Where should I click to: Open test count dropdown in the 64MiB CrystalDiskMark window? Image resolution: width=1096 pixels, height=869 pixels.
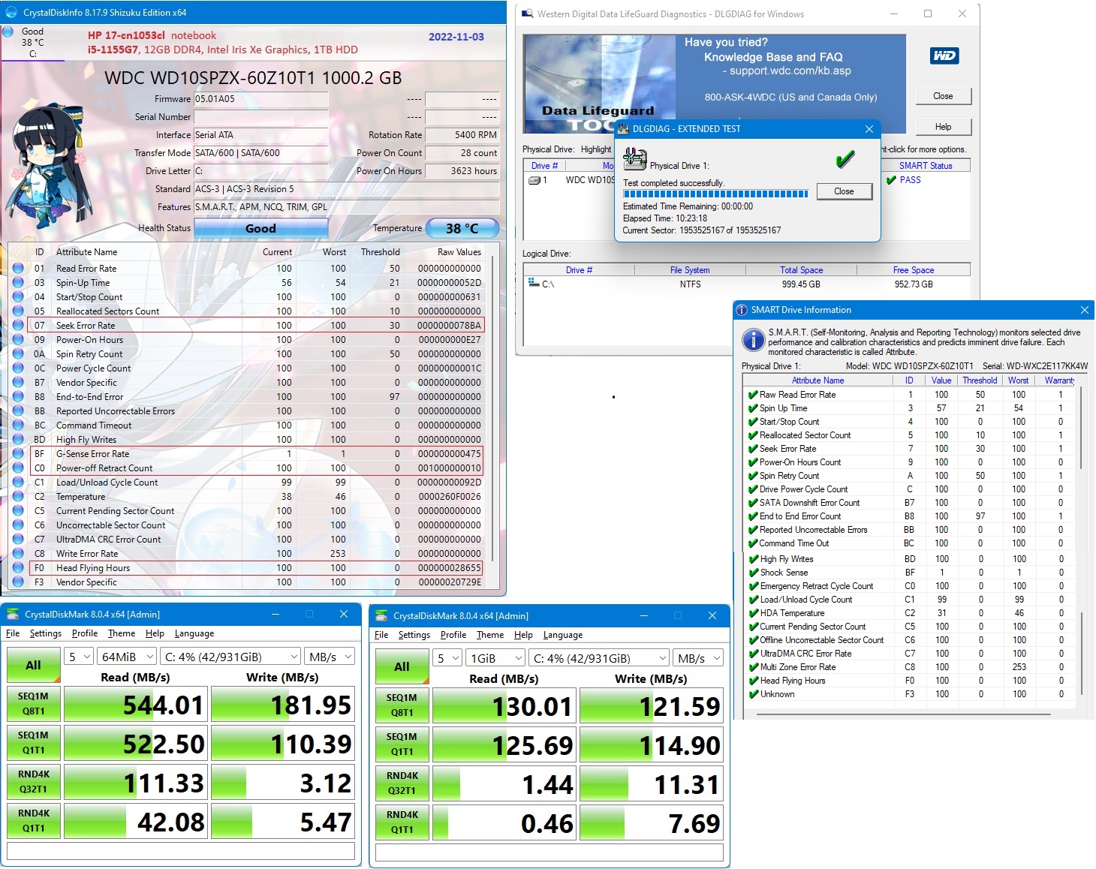[x=80, y=657]
